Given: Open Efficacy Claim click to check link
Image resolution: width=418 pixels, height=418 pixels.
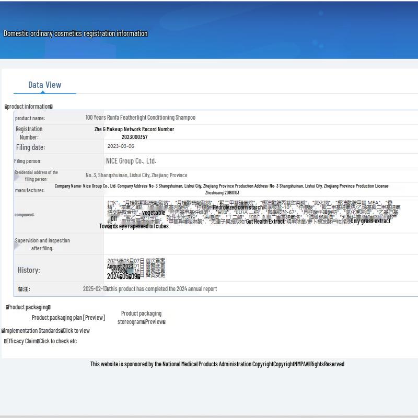Looking at the screenshot, I should click(x=57, y=341).
